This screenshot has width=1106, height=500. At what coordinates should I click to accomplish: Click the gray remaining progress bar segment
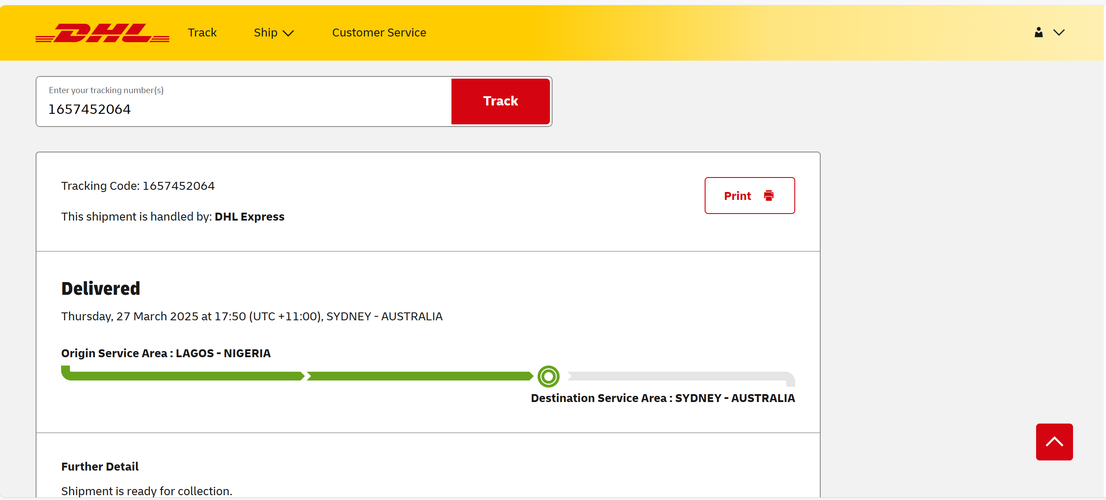[x=681, y=377]
